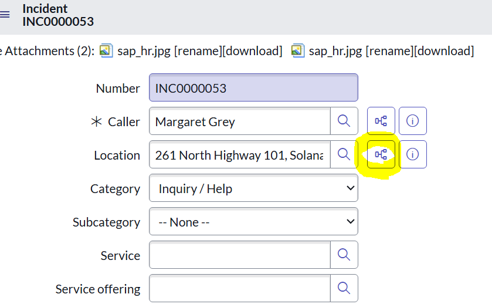Image resolution: width=492 pixels, height=304 pixels.
Task: Click into the Caller field Margaret Grey
Action: tap(240, 121)
